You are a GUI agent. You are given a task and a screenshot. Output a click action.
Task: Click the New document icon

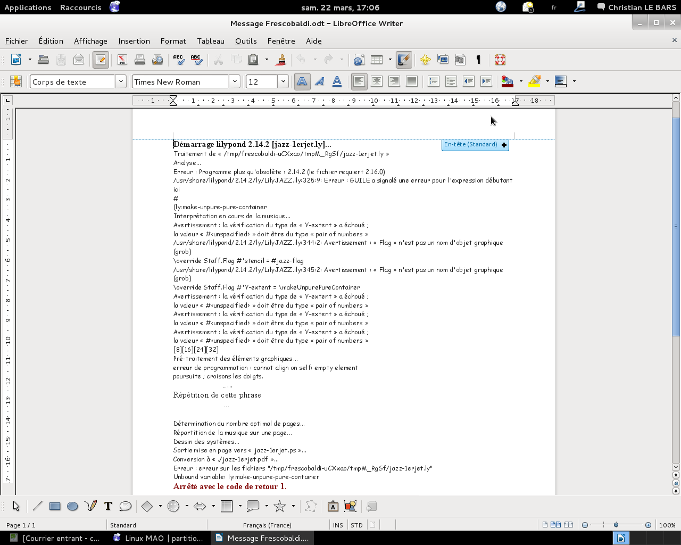pos(16,60)
